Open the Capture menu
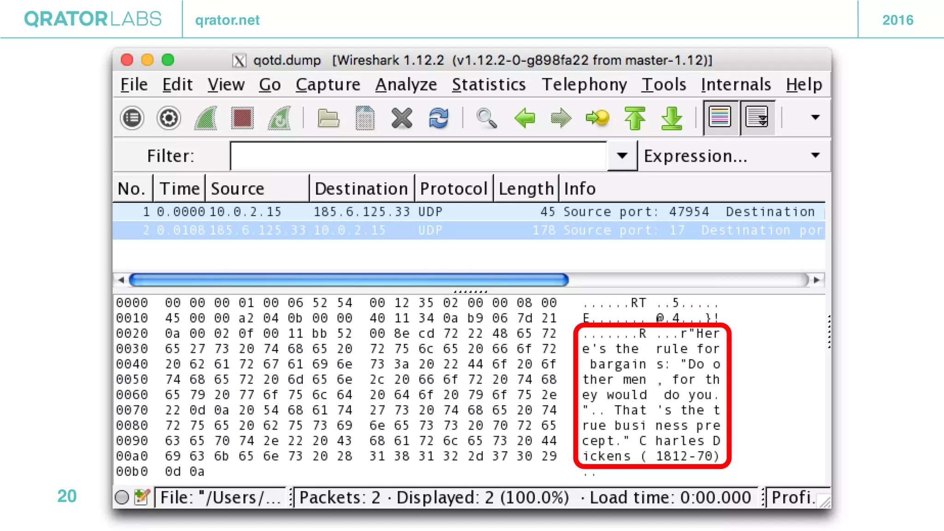This screenshot has height=531, width=944. pos(328,85)
